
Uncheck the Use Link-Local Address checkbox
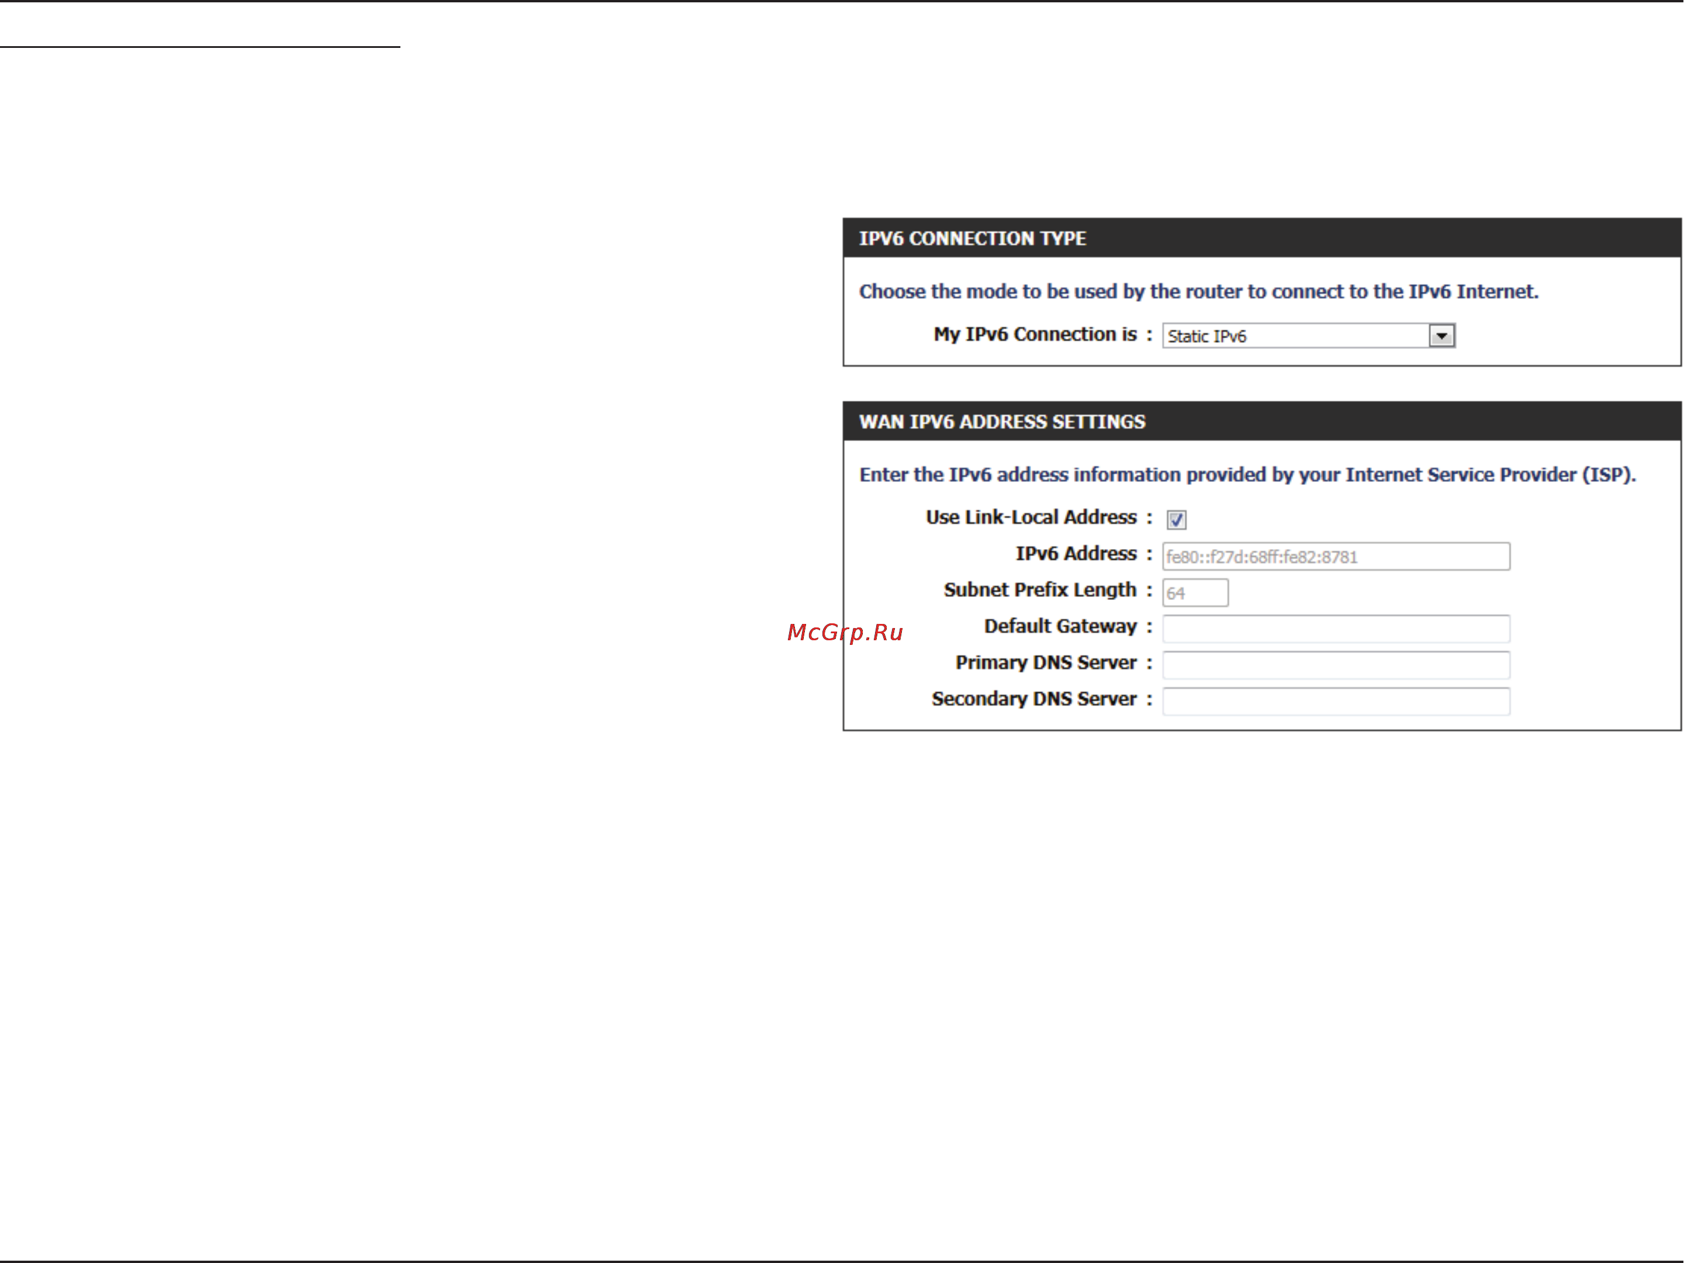click(1176, 520)
